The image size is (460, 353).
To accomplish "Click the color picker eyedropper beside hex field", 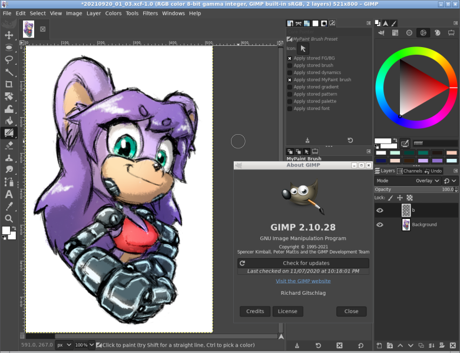I will coord(405,143).
